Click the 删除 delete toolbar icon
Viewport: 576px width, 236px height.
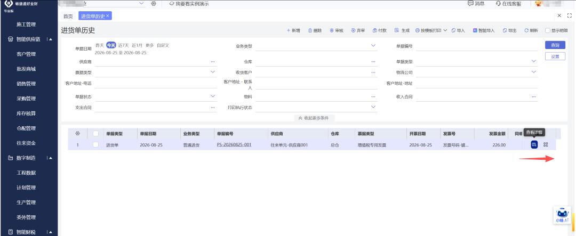(310, 30)
